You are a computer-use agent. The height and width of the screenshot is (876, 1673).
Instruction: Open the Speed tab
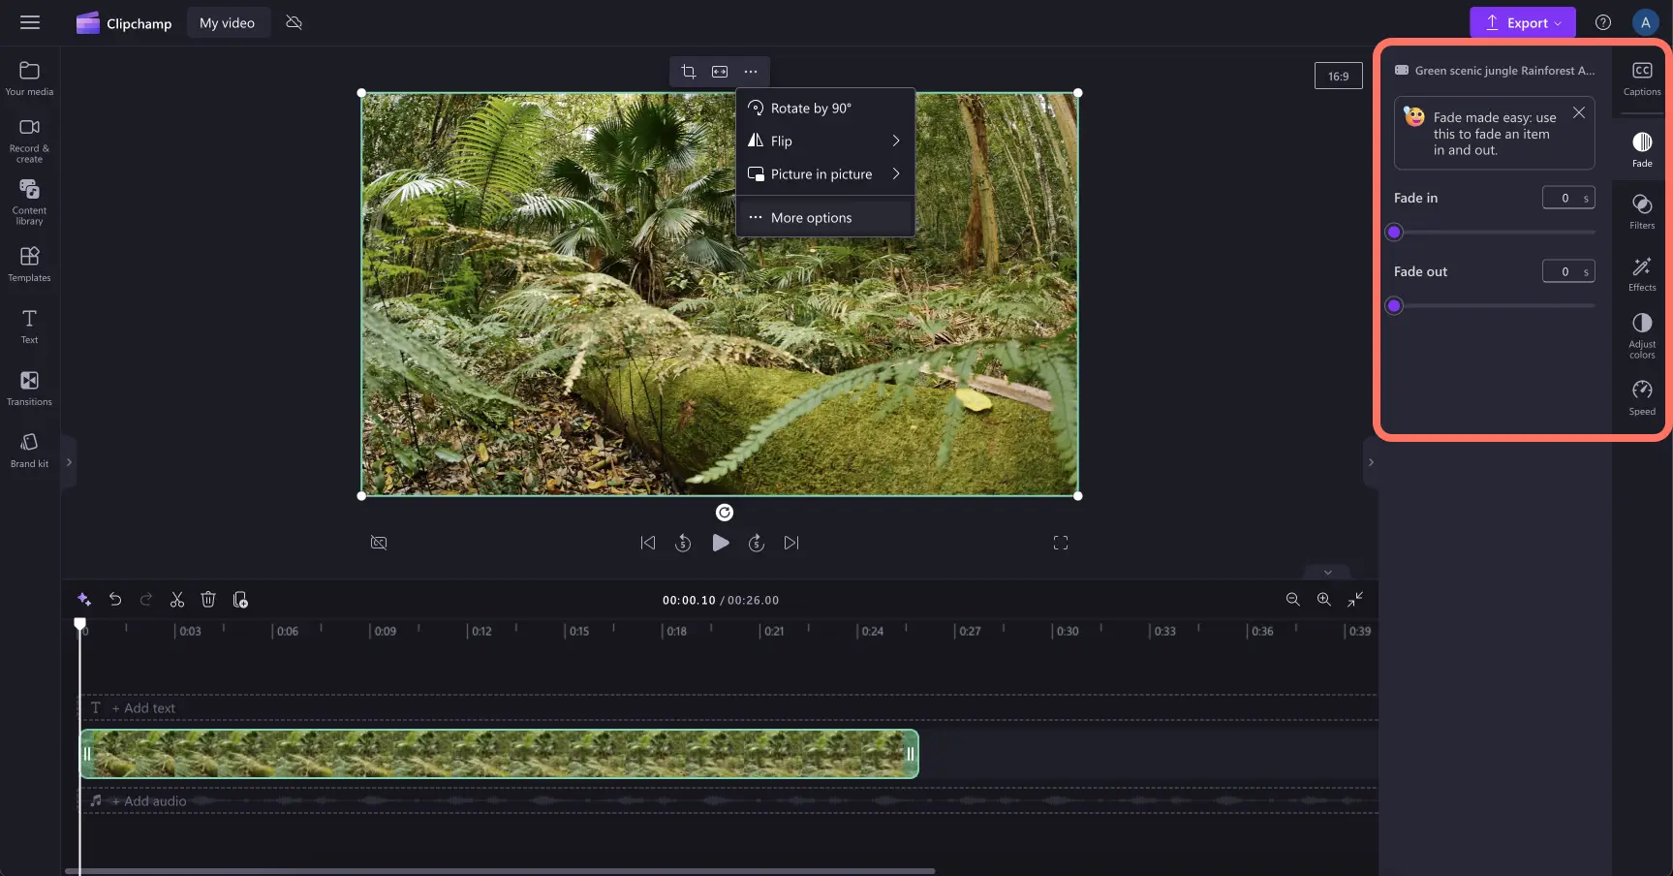tap(1642, 396)
